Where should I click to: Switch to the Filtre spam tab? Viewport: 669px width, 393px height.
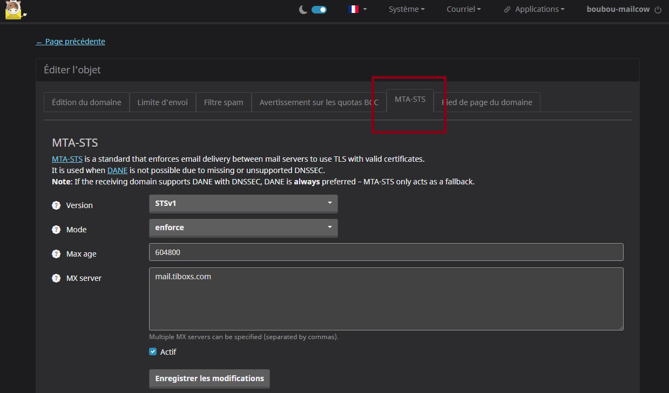(224, 102)
